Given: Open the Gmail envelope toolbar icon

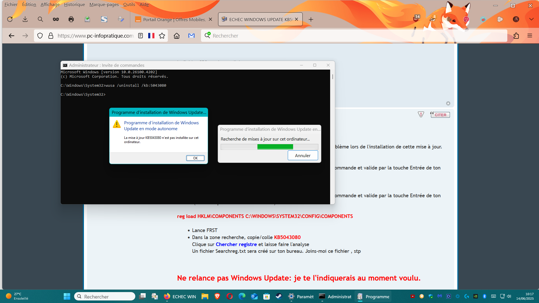Looking at the screenshot, I should 191,36.
